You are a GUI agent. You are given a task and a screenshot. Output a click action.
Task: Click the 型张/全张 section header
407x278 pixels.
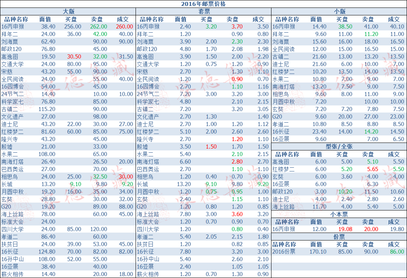(339, 147)
